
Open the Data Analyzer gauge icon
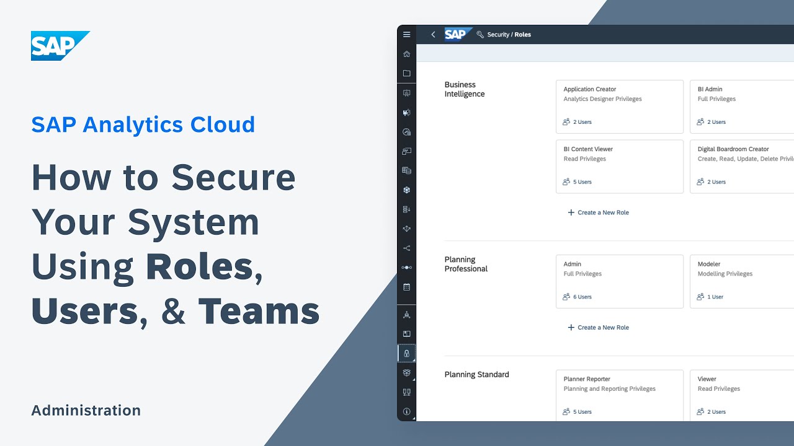(406, 132)
